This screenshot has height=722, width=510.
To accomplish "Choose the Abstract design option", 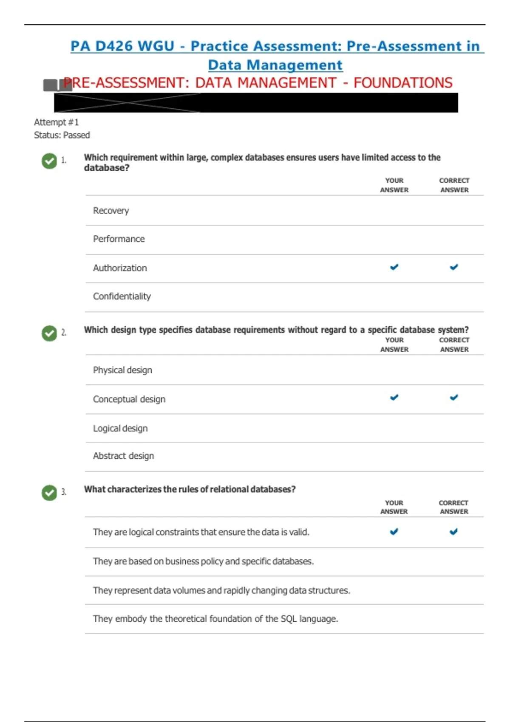I will [284, 456].
